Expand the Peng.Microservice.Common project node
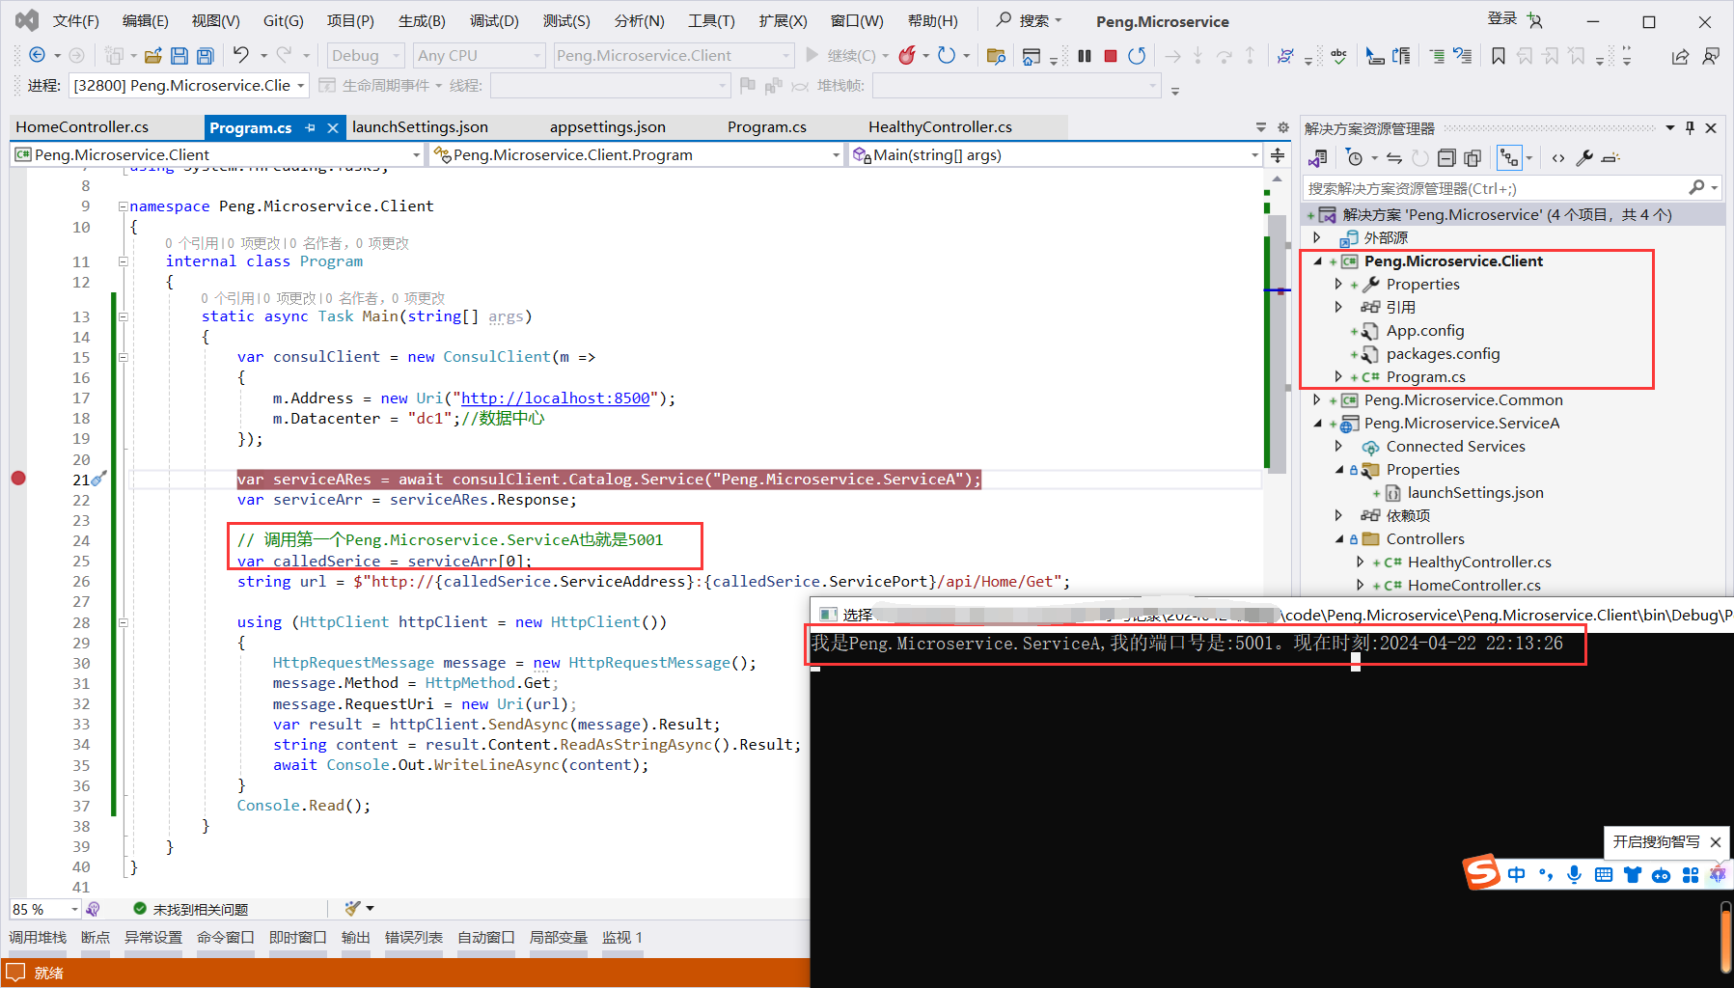Image resolution: width=1734 pixels, height=988 pixels. tap(1317, 399)
